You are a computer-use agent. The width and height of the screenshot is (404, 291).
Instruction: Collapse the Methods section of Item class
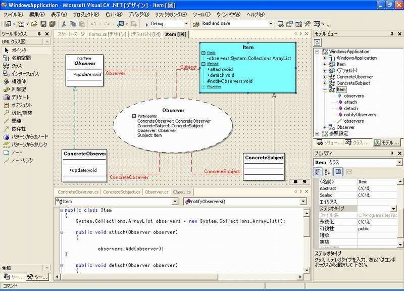coord(204,64)
